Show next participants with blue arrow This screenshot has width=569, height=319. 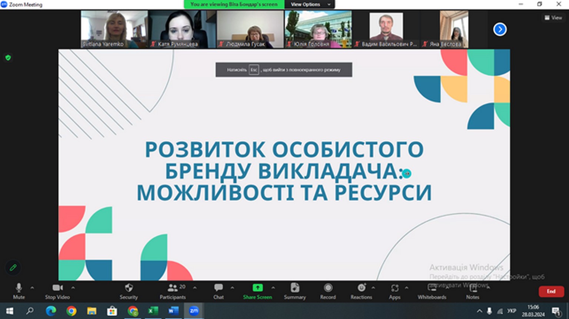tap(500, 29)
